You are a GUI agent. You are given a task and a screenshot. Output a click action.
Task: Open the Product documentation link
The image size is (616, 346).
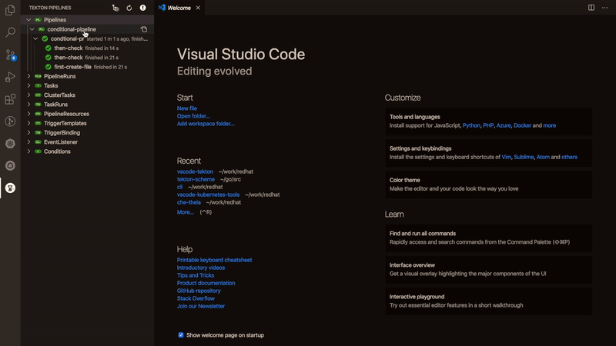coord(206,283)
